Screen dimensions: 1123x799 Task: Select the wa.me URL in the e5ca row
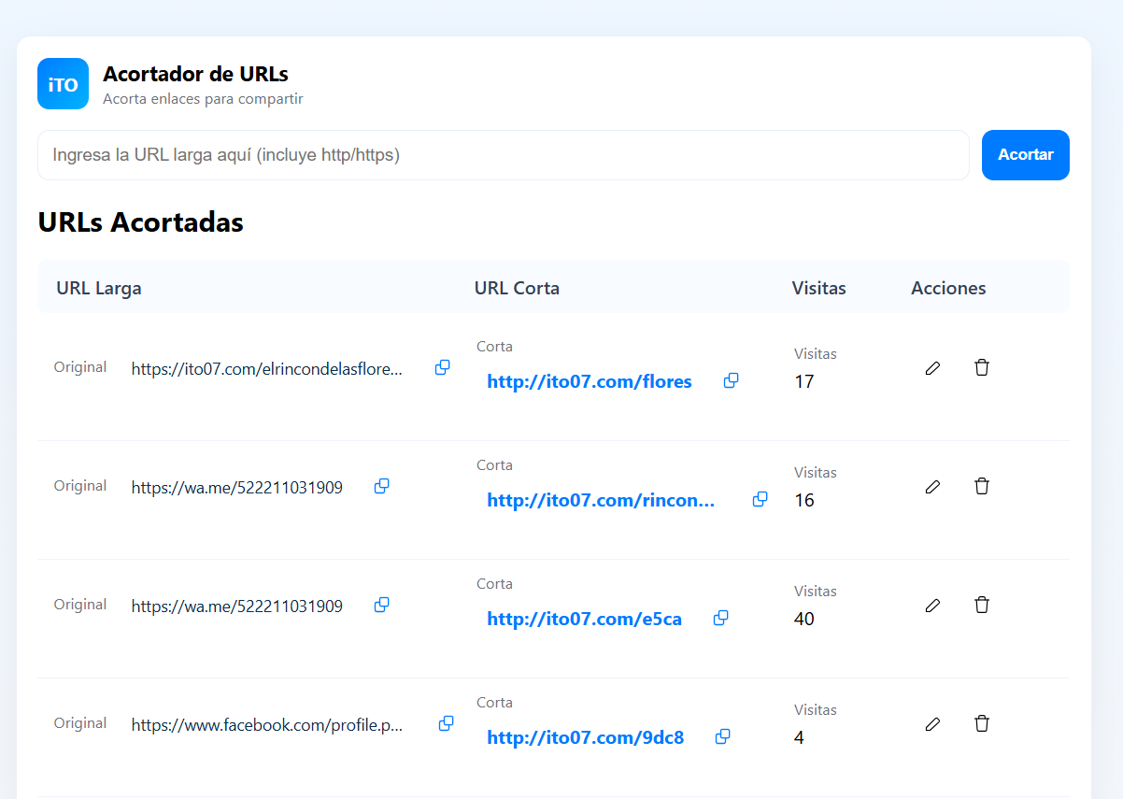237,606
